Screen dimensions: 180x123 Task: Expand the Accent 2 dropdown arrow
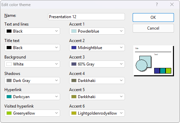(121, 47)
